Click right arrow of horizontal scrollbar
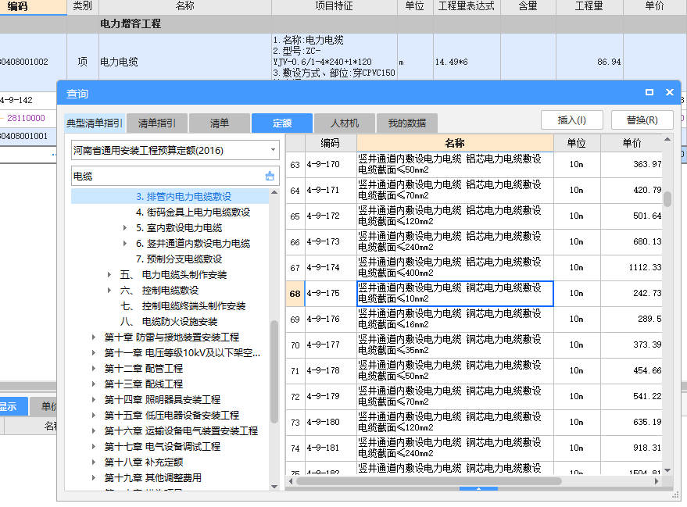This screenshot has width=687, height=507. (657, 481)
